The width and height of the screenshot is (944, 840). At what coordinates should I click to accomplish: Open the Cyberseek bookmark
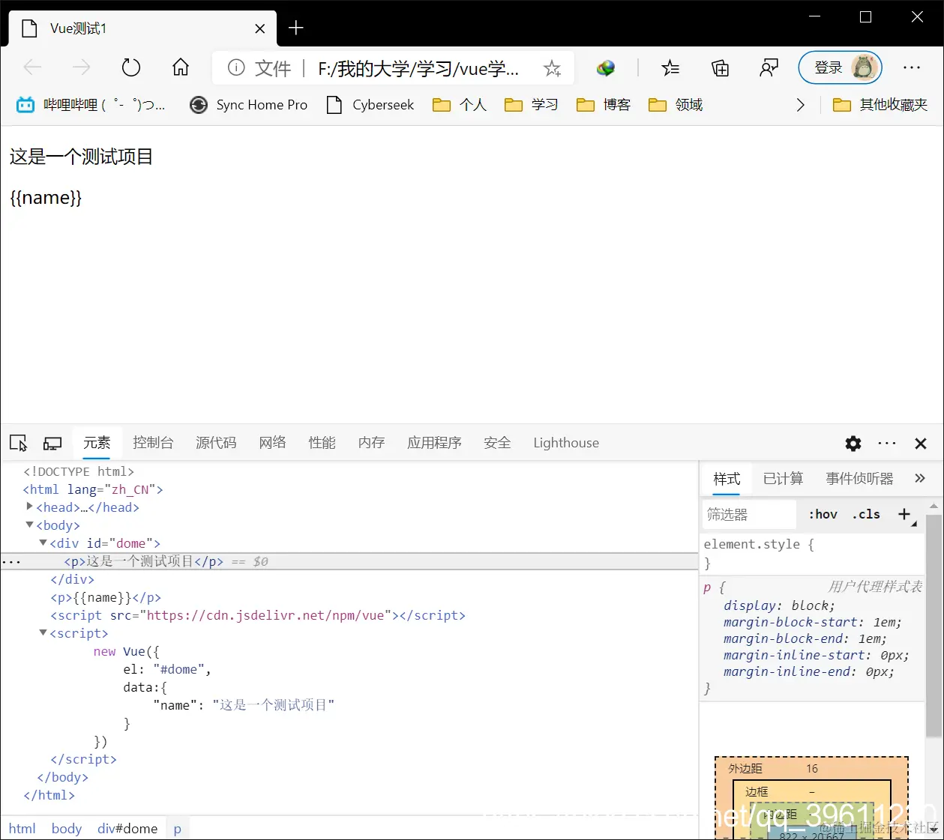pos(370,105)
